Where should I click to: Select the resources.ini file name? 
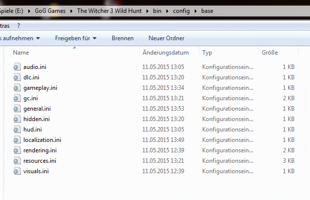click(x=40, y=161)
